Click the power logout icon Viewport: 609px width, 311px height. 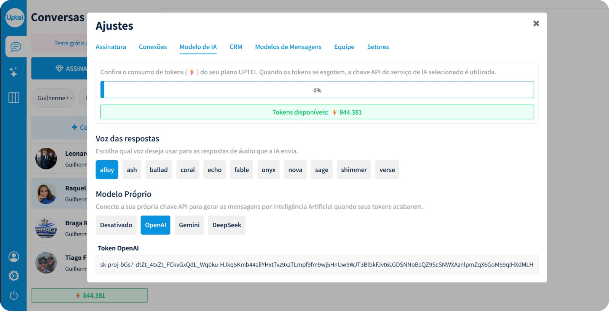(x=14, y=295)
